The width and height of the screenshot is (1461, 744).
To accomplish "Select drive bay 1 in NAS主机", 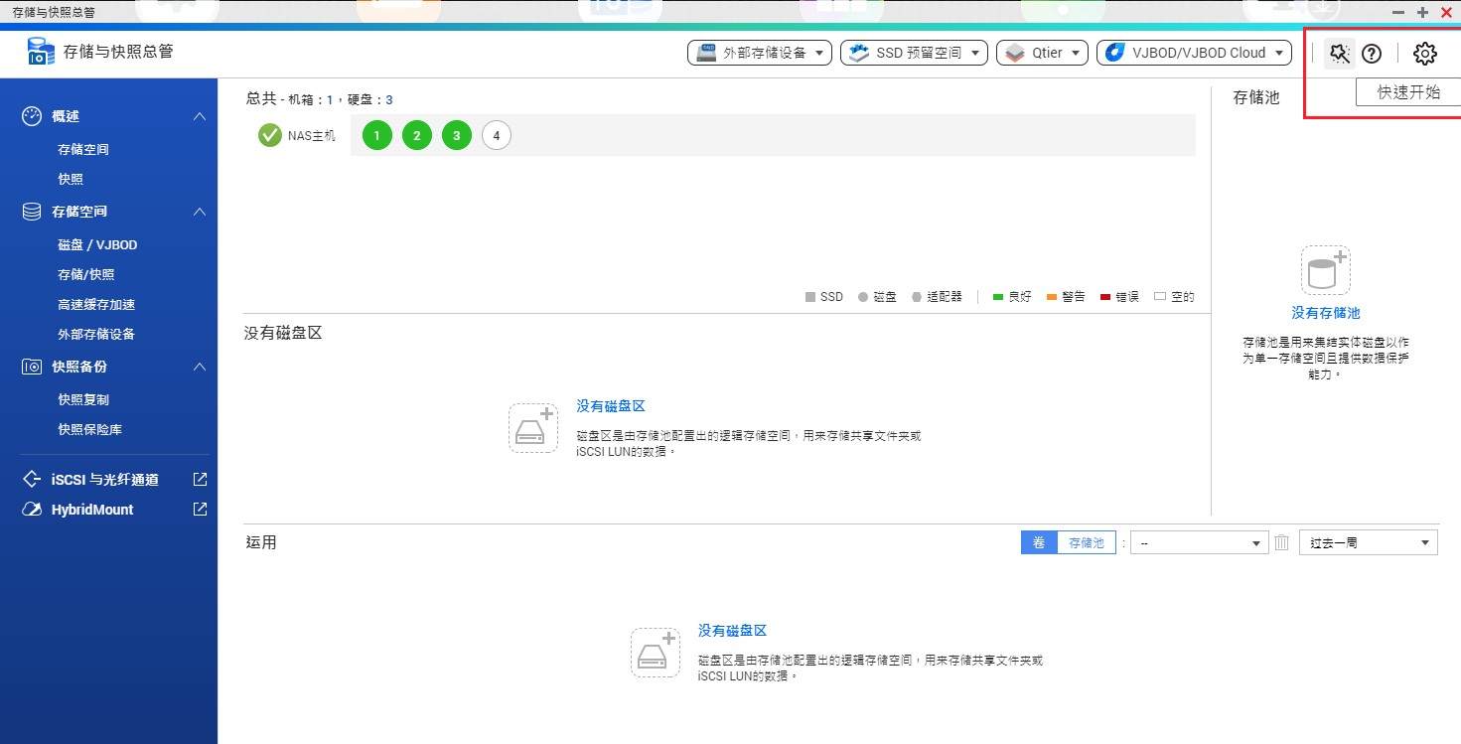I will (376, 135).
